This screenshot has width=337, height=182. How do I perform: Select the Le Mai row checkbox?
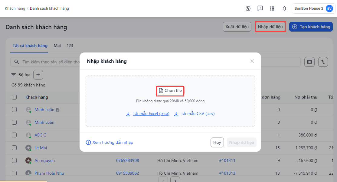pyautogui.click(x=14, y=148)
